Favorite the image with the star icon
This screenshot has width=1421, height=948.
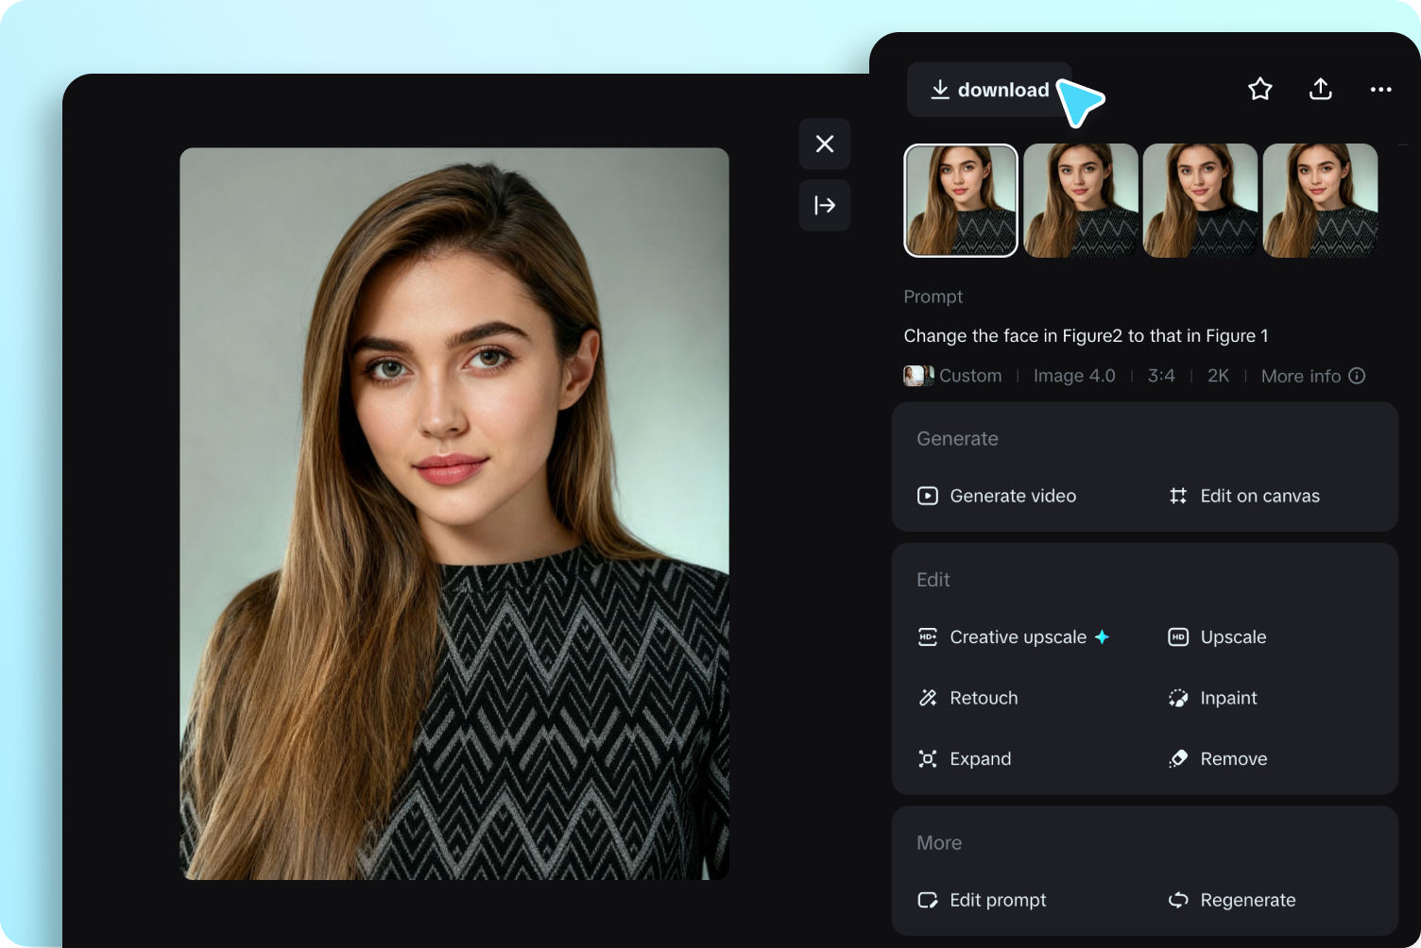(1260, 89)
